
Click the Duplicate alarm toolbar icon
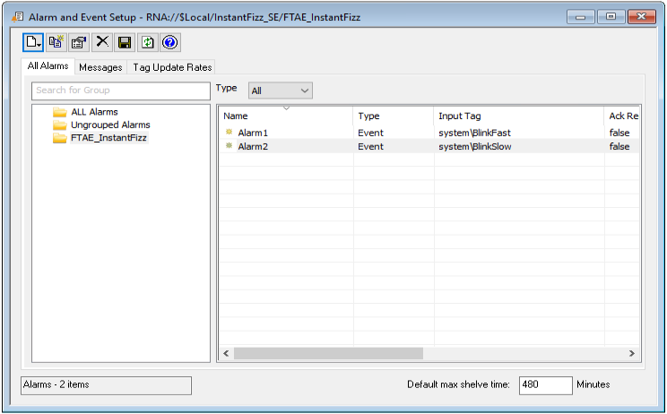coord(56,42)
